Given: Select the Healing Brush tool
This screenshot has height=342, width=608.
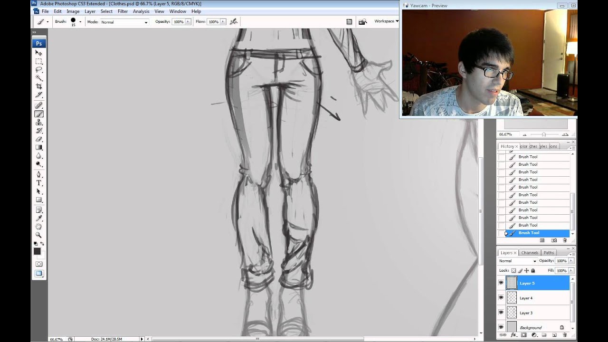Looking at the screenshot, I should [x=39, y=105].
